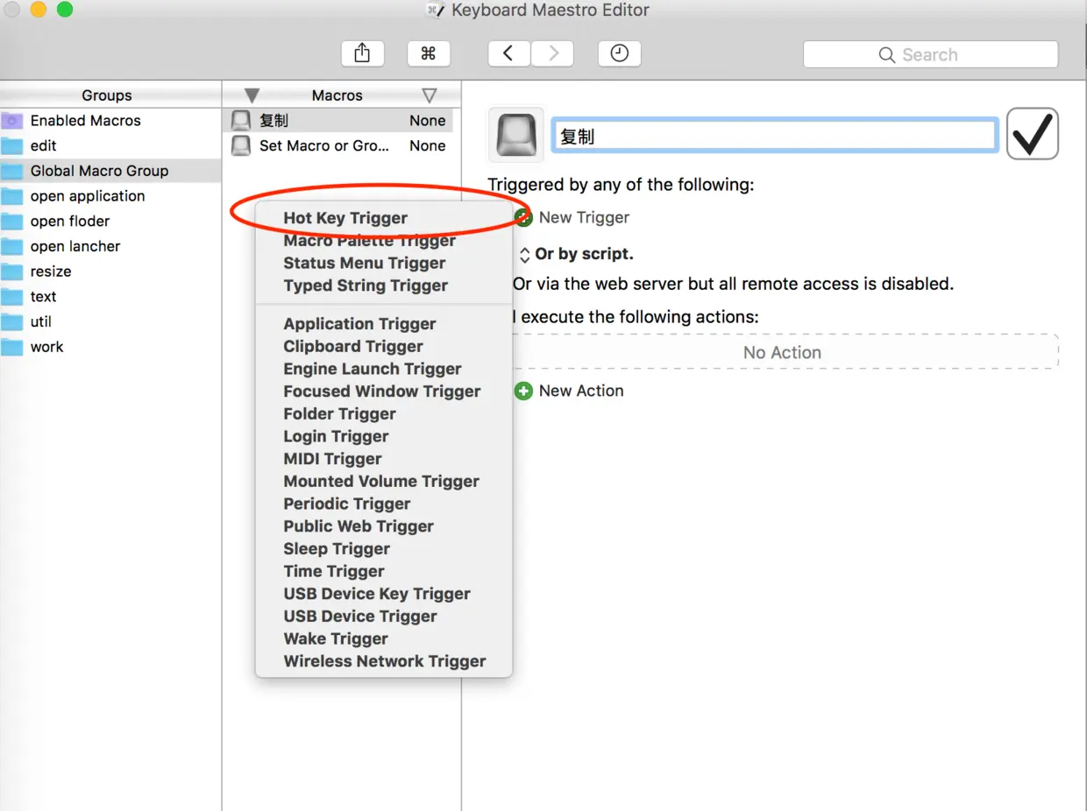This screenshot has height=811, width=1087.
Task: Choose Mounted Volume Trigger
Action: click(x=384, y=482)
